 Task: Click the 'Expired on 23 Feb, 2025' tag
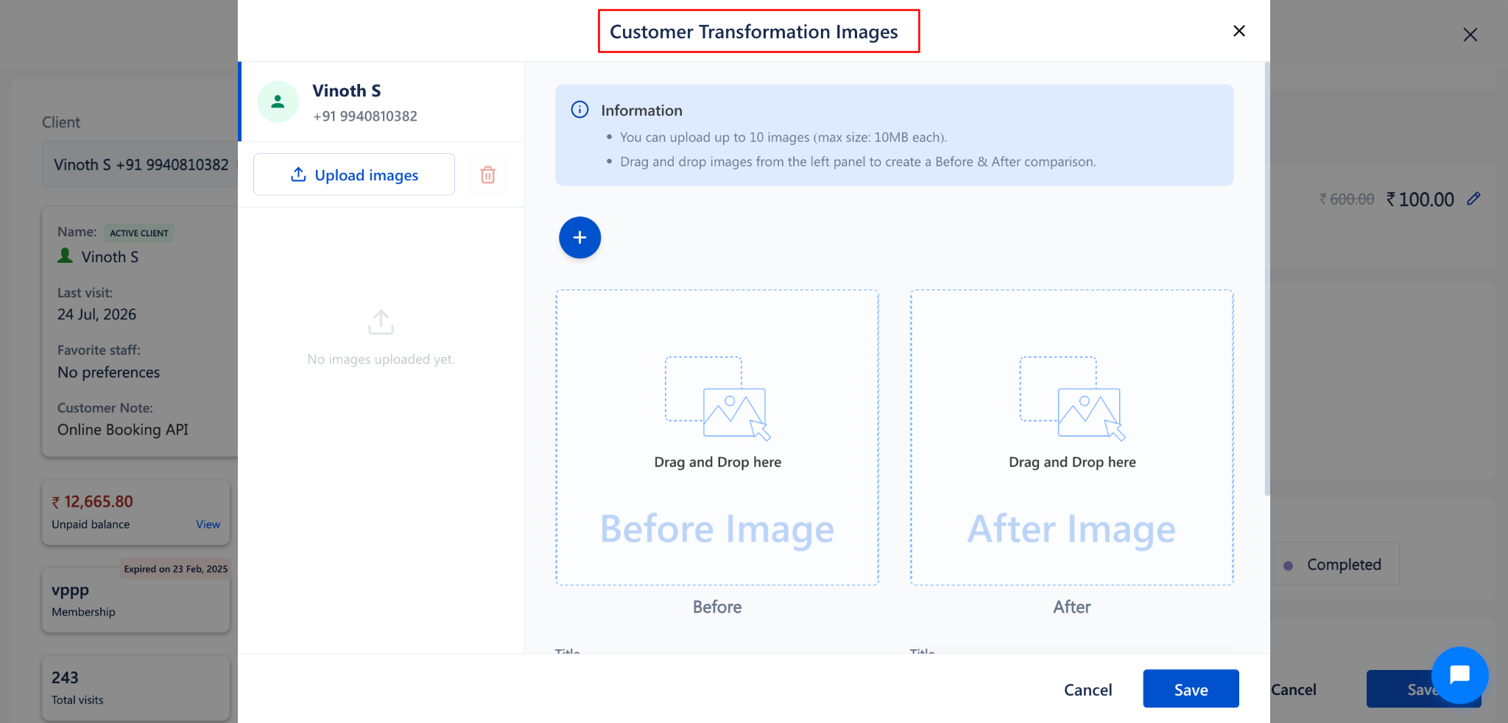click(x=176, y=569)
